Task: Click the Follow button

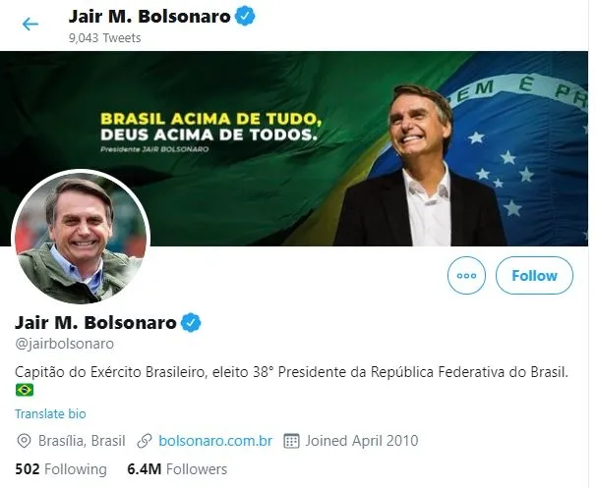Action: (x=534, y=276)
